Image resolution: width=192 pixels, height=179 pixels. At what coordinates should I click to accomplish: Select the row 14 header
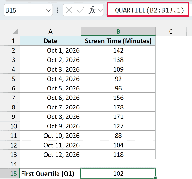pos(10,164)
